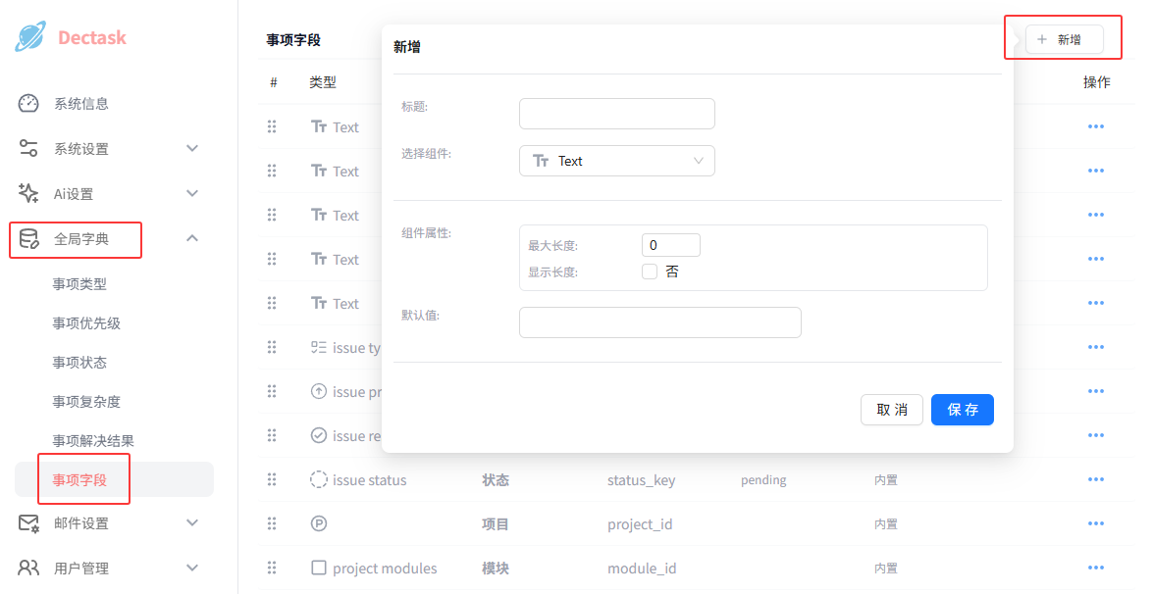
Task: Open more actions for project_id row
Action: click(x=1095, y=523)
